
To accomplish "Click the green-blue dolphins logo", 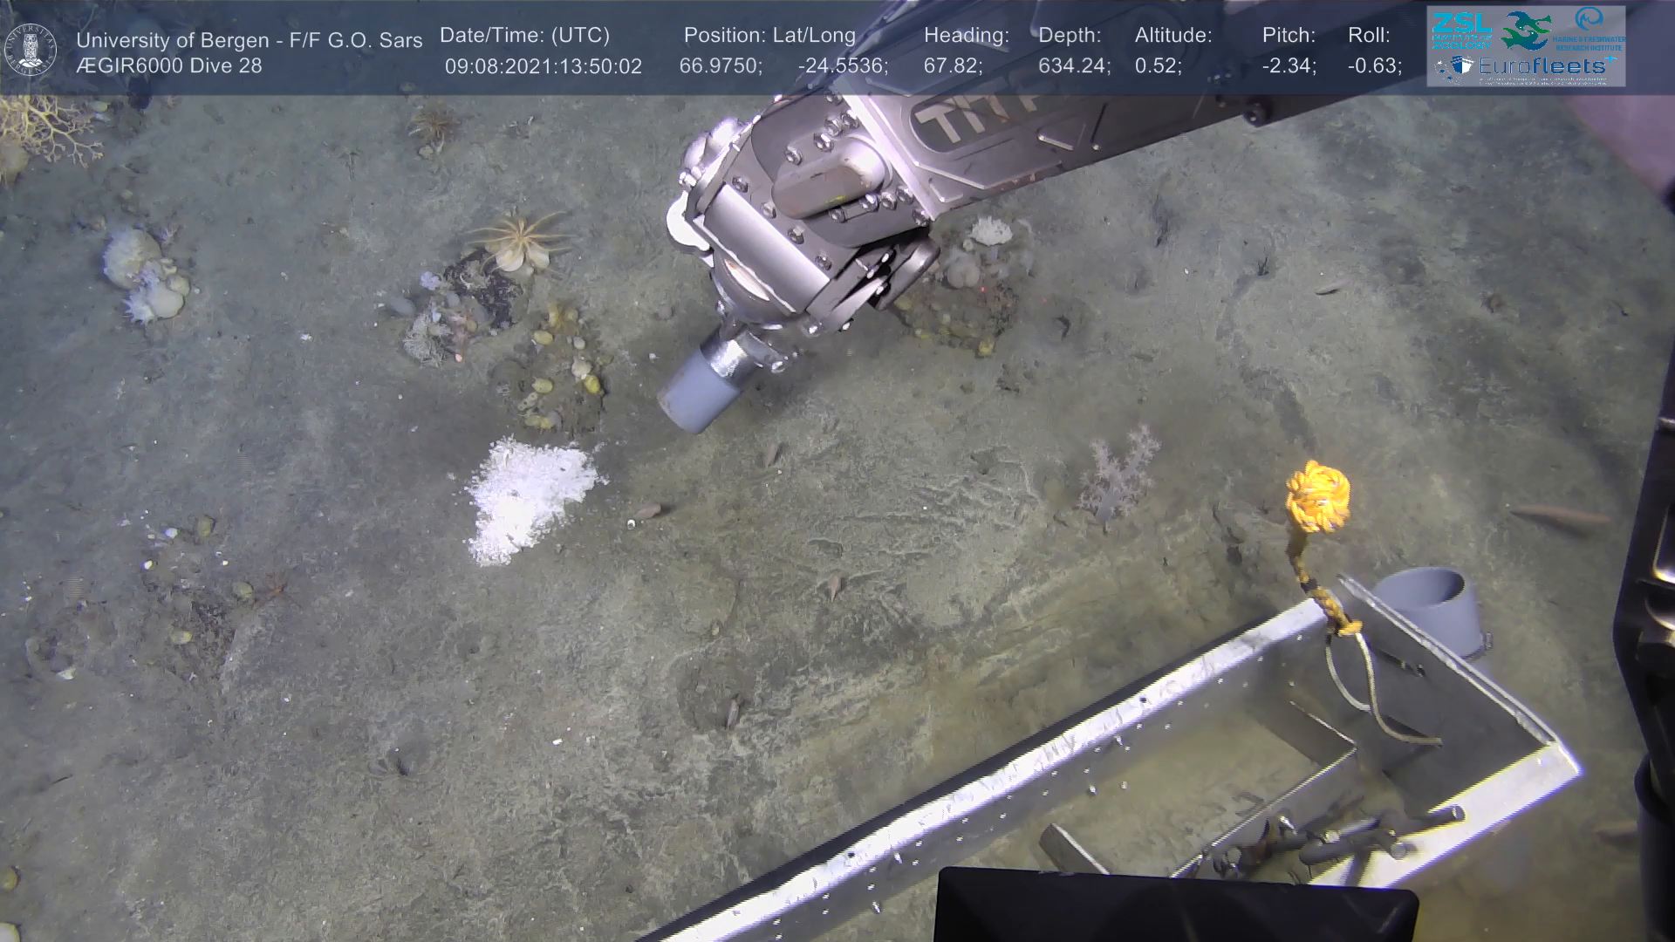I will tap(1527, 31).
